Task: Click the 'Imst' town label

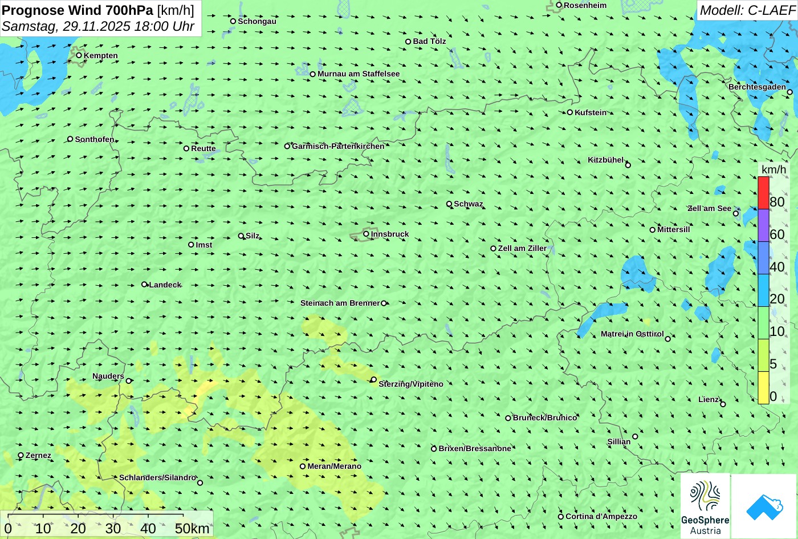Action: (204, 245)
